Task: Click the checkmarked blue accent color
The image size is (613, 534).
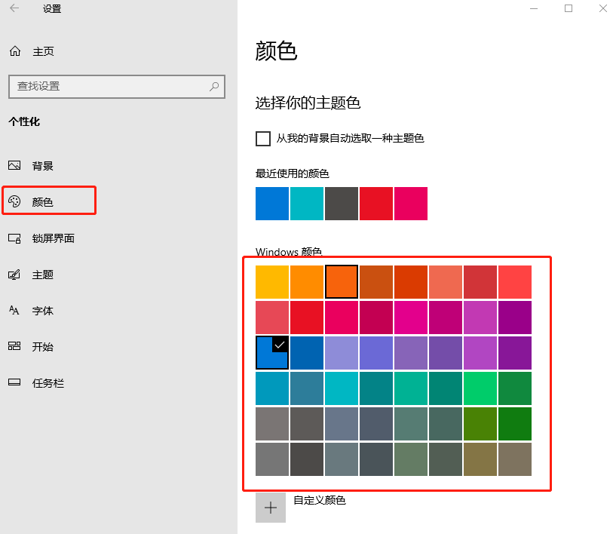Action: (x=271, y=351)
